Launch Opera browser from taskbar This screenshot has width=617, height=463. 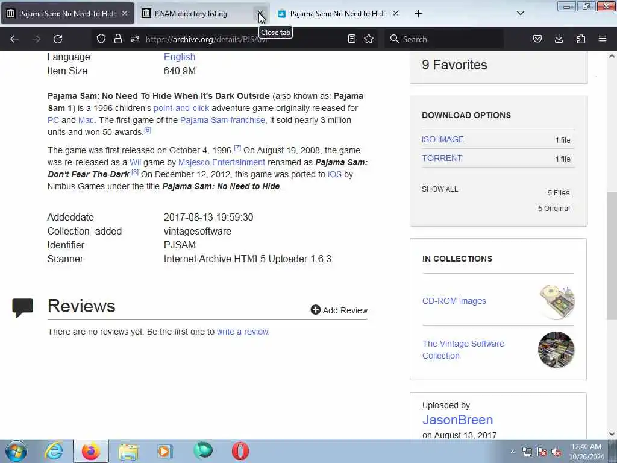point(240,451)
